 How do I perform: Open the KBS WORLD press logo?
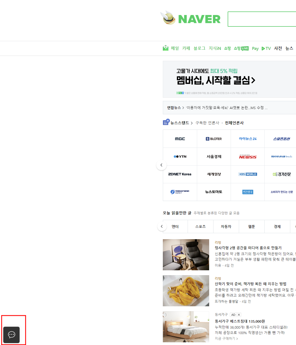(x=248, y=174)
